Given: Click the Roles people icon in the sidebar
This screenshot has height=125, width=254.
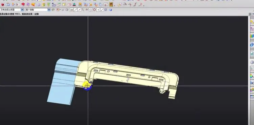Looking at the screenshot, I should coord(252,90).
